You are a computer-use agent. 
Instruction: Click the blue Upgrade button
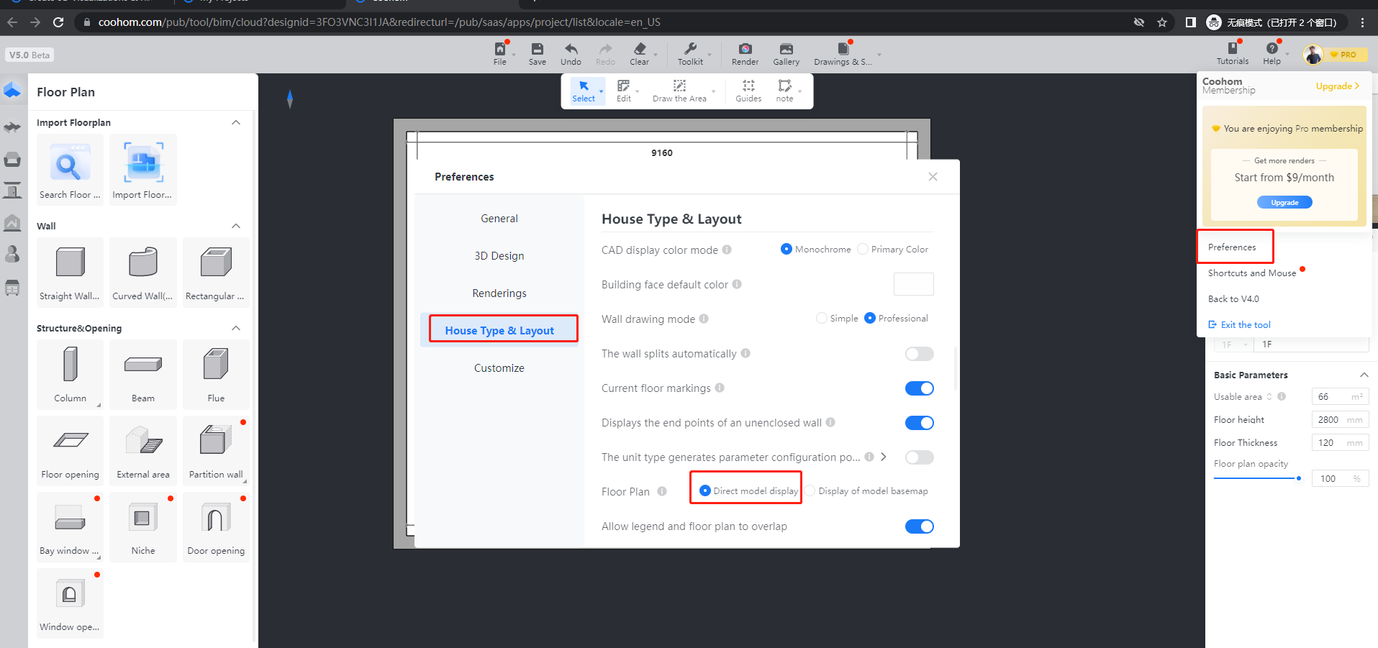click(x=1284, y=203)
